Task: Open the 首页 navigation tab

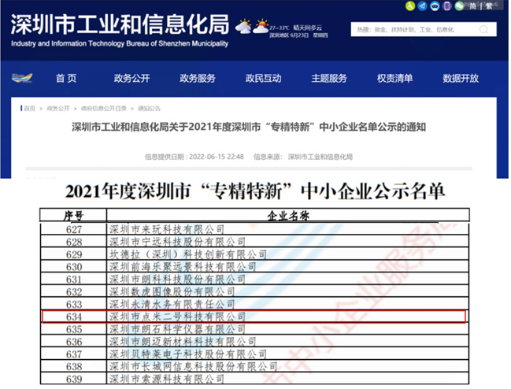Action: (x=66, y=79)
